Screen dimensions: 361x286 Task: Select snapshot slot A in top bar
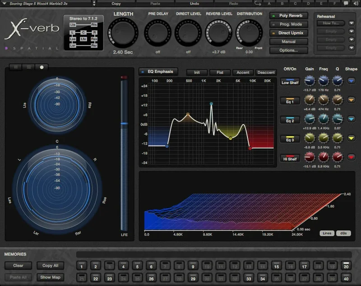coord(269,4)
